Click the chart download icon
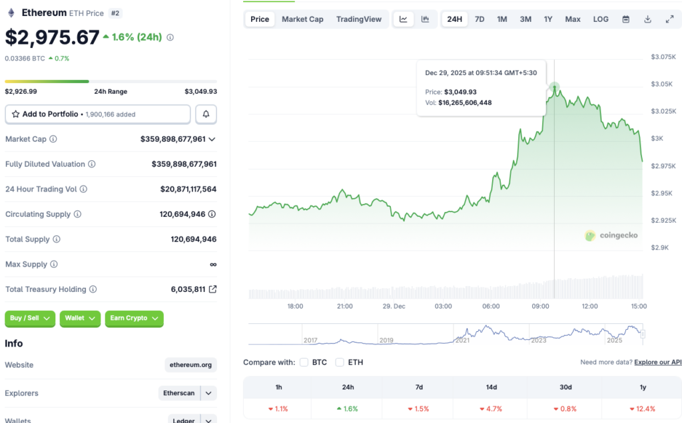Image resolution: width=682 pixels, height=423 pixels. [x=647, y=19]
